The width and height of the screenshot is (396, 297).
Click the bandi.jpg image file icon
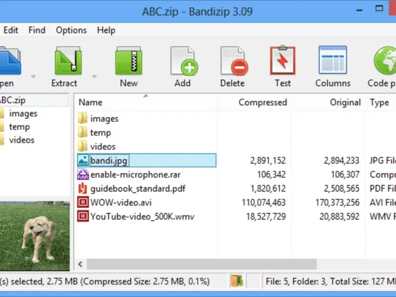pyautogui.click(x=83, y=160)
